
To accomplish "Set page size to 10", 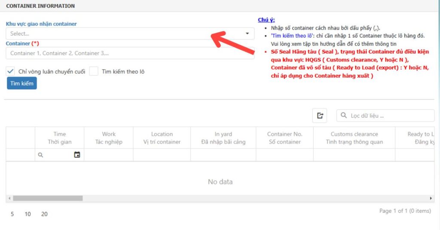I will coord(27,214).
